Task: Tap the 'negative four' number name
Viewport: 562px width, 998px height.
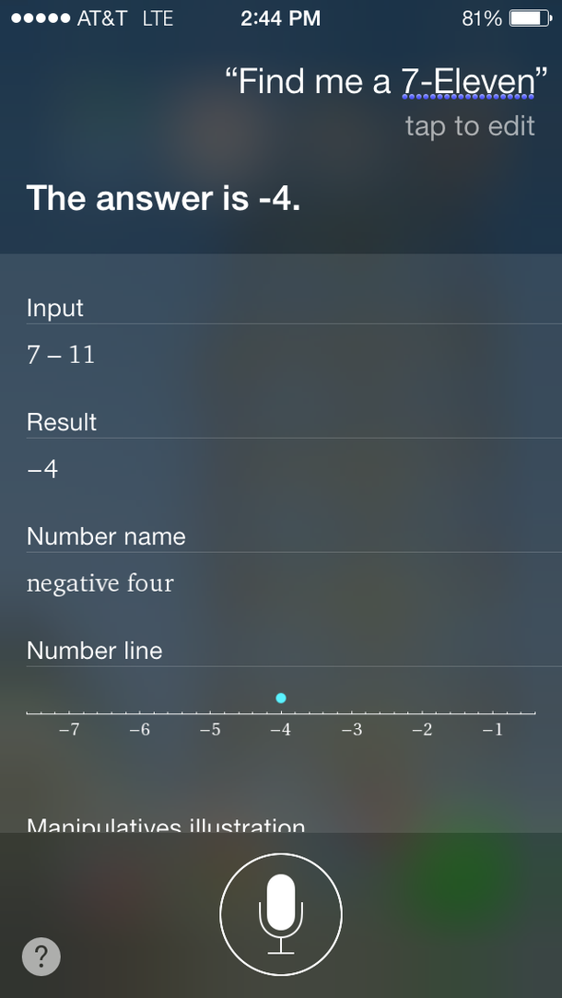Action: (x=100, y=583)
